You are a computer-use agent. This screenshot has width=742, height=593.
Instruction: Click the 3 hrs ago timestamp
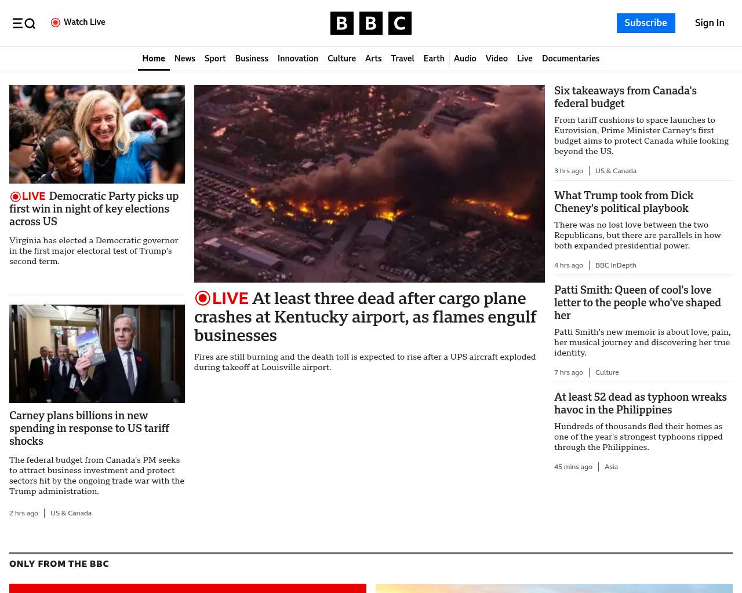click(x=569, y=171)
